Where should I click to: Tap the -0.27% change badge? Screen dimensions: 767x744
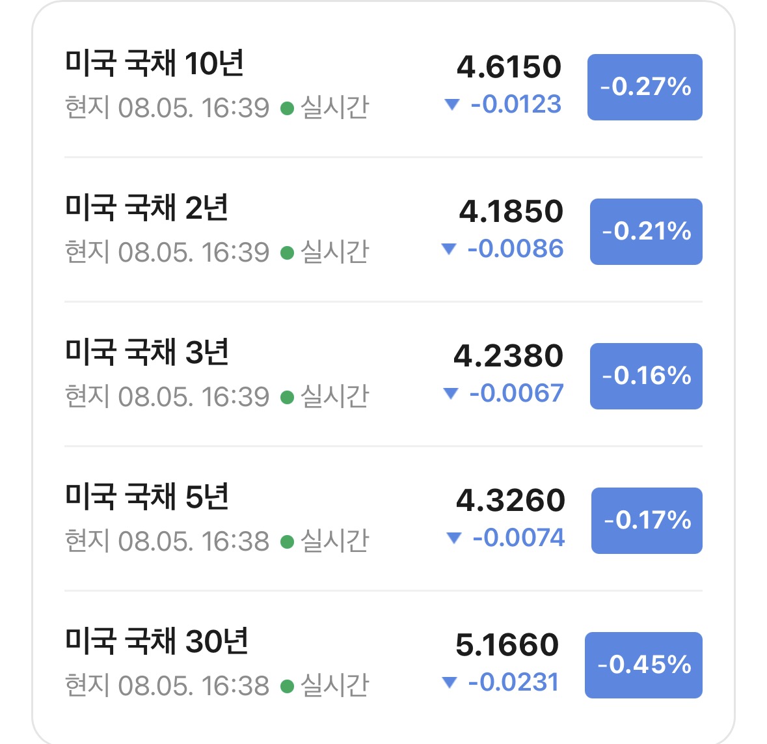pos(645,87)
